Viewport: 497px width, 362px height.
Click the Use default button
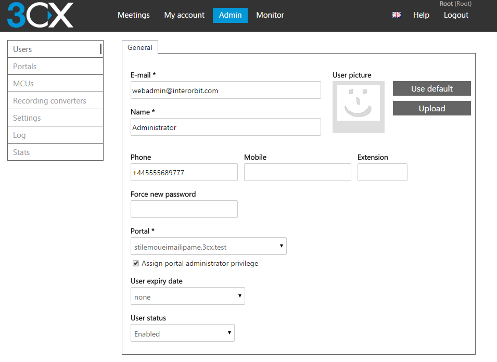point(432,88)
